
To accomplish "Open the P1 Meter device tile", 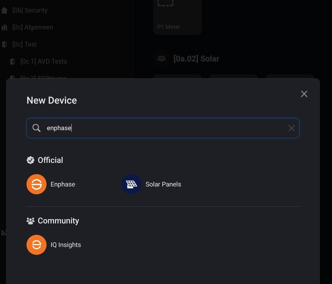I will pyautogui.click(x=177, y=17).
